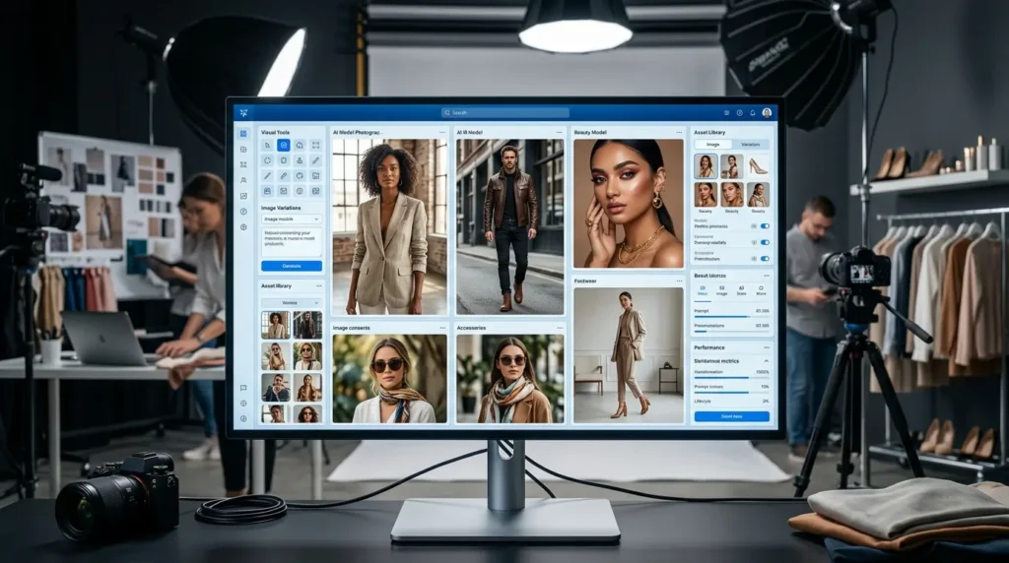Screen dimensions: 1009x563
Task: Open the help question mark icon
Action: pyautogui.click(x=739, y=112)
